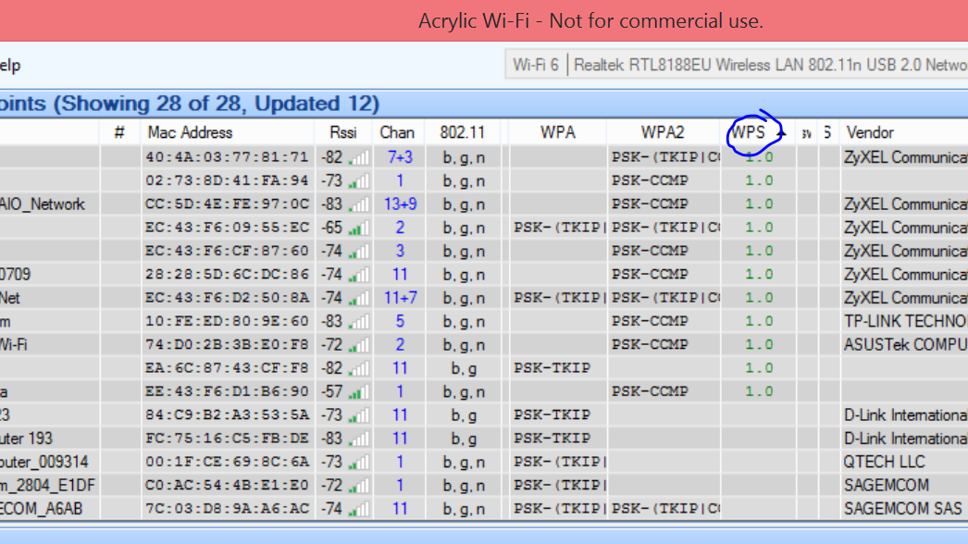Click SSID ending in ECOM_A6AB
The image size is (968, 544).
41,510
